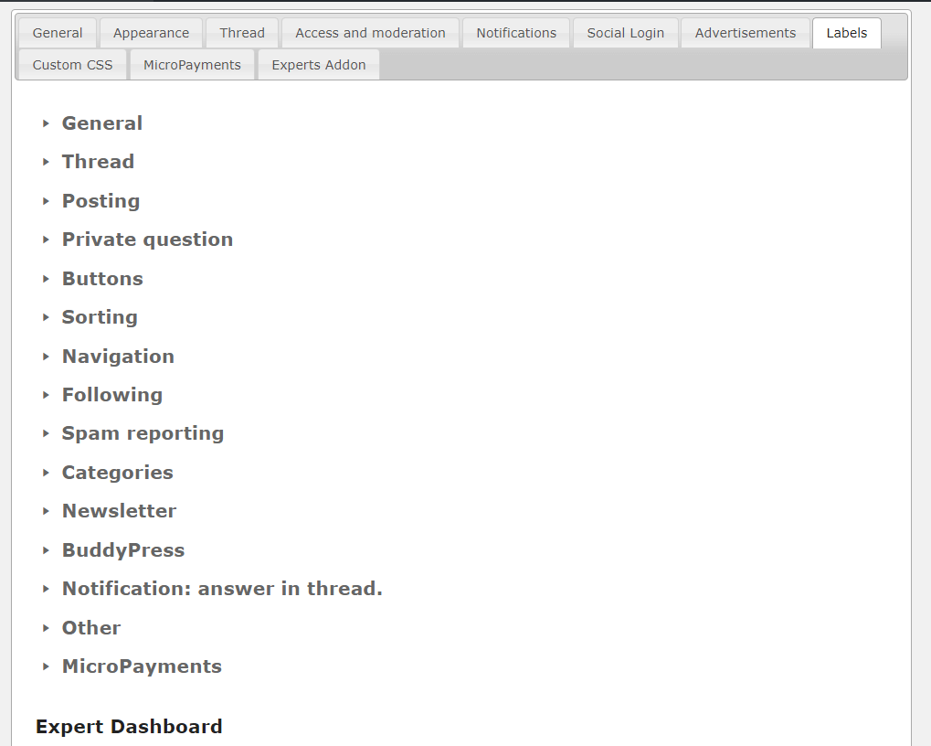This screenshot has width=931, height=746.
Task: Open the Social Login tab
Action: 626,33
